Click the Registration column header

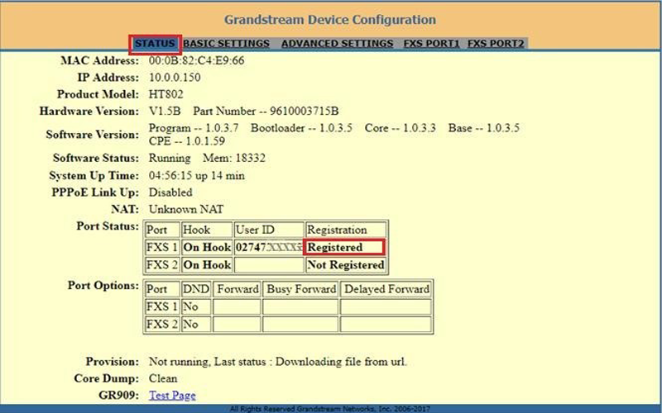[336, 230]
